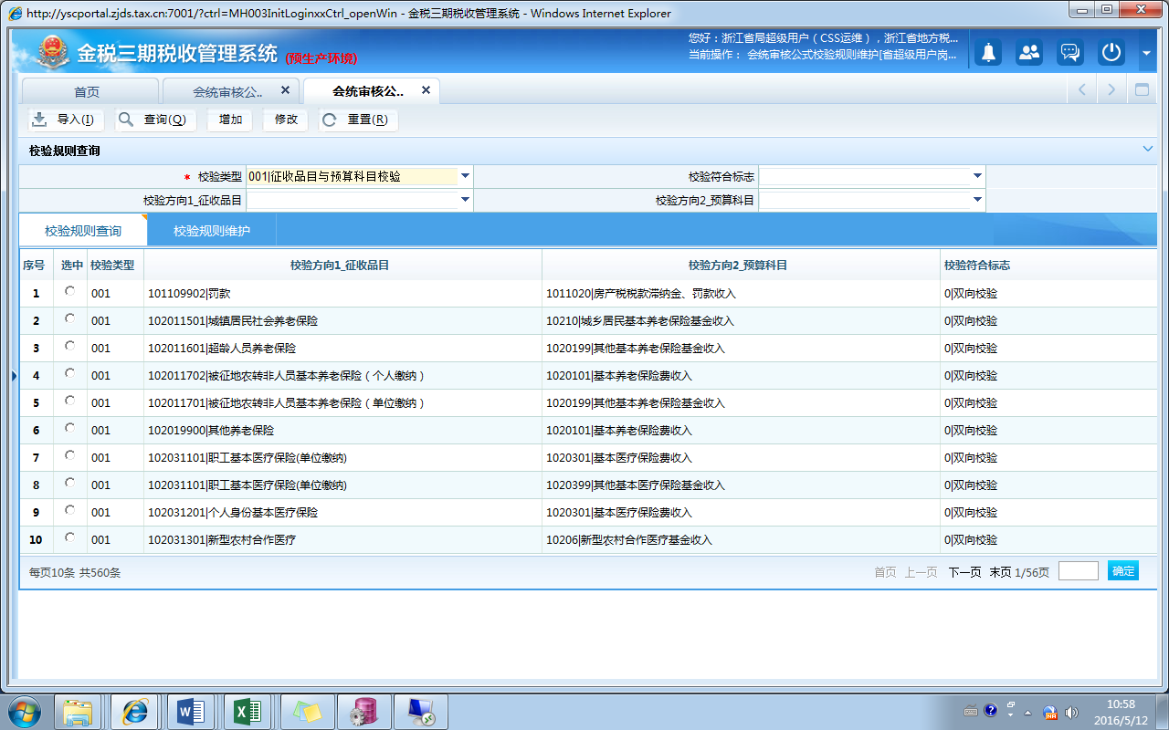
Task: Select radio button for row 10 新型农村合作医疗
Action: pyautogui.click(x=70, y=537)
